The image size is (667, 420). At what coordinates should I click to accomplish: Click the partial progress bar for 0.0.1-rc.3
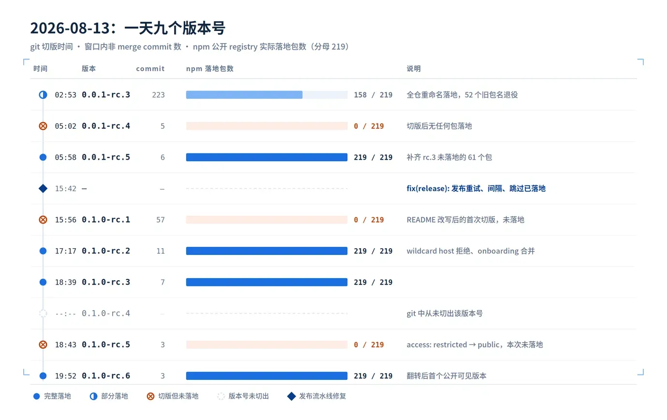[x=267, y=95]
